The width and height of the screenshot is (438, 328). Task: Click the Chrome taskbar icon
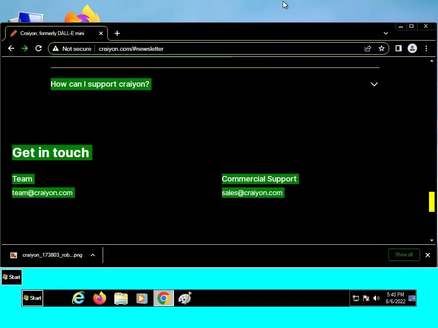pos(164,298)
